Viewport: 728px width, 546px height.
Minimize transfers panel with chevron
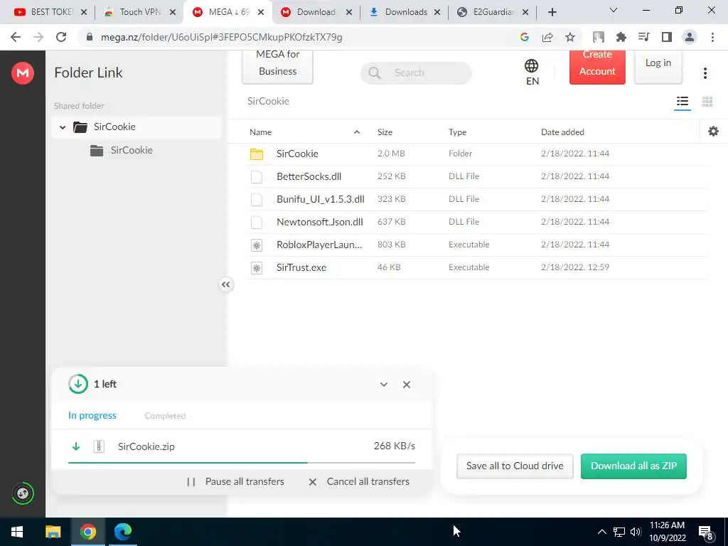[383, 385]
